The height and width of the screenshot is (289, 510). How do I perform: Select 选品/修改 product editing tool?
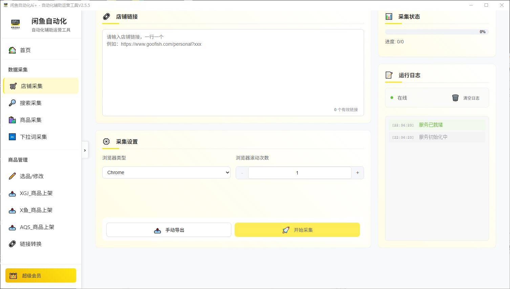(31, 176)
